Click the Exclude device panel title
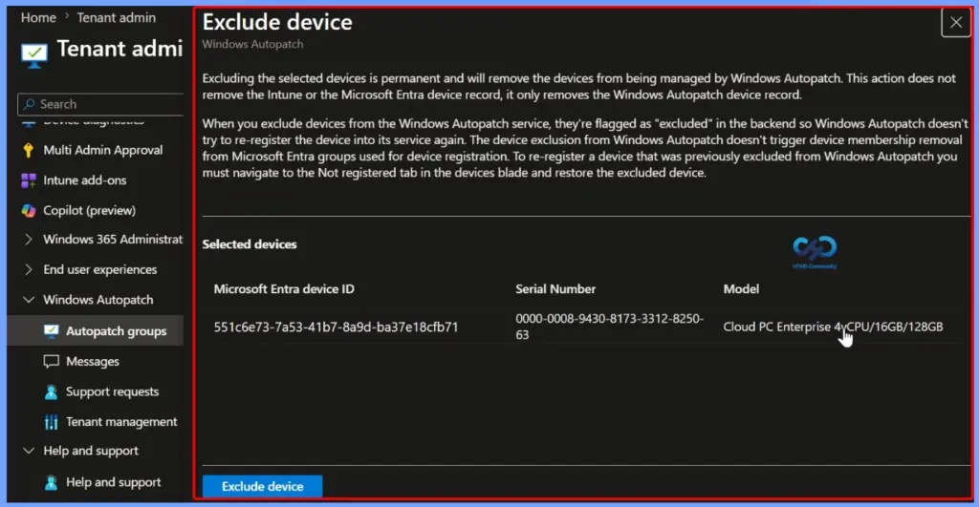This screenshot has width=979, height=507. (x=277, y=23)
